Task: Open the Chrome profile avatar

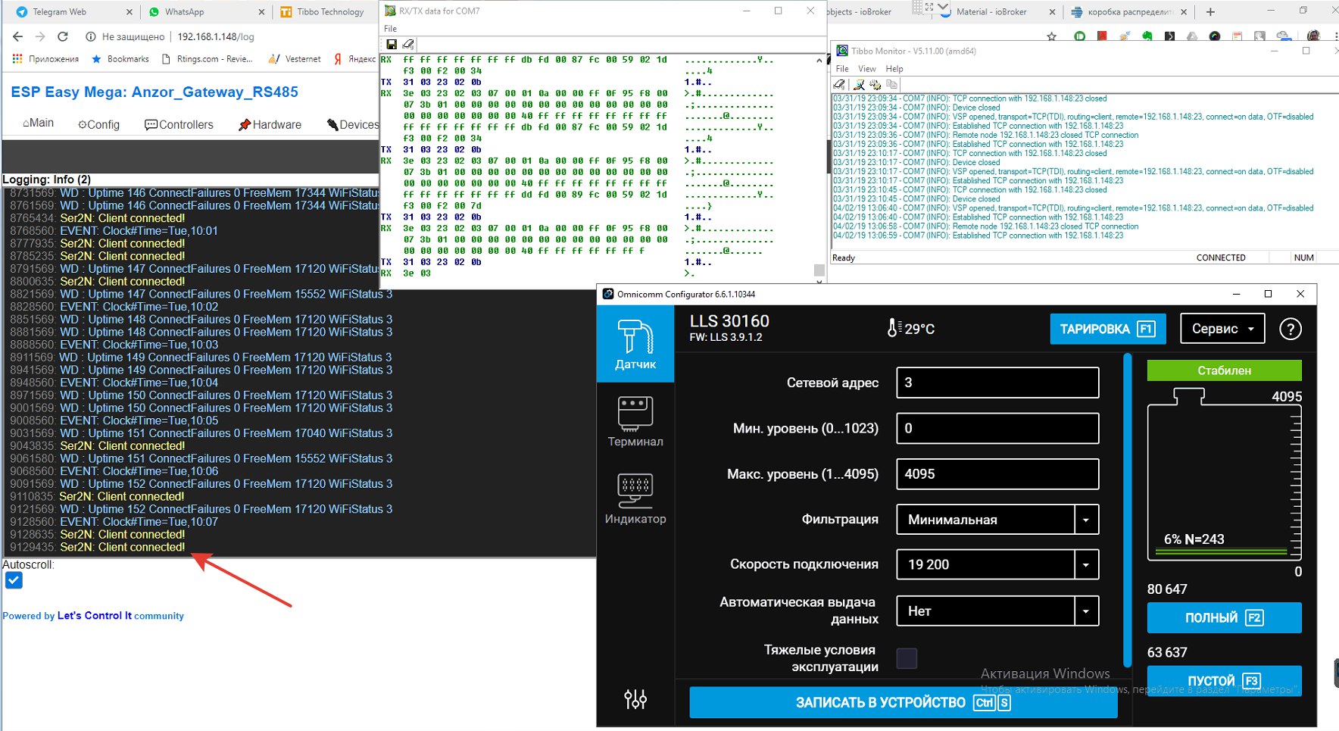Action: [1314, 36]
